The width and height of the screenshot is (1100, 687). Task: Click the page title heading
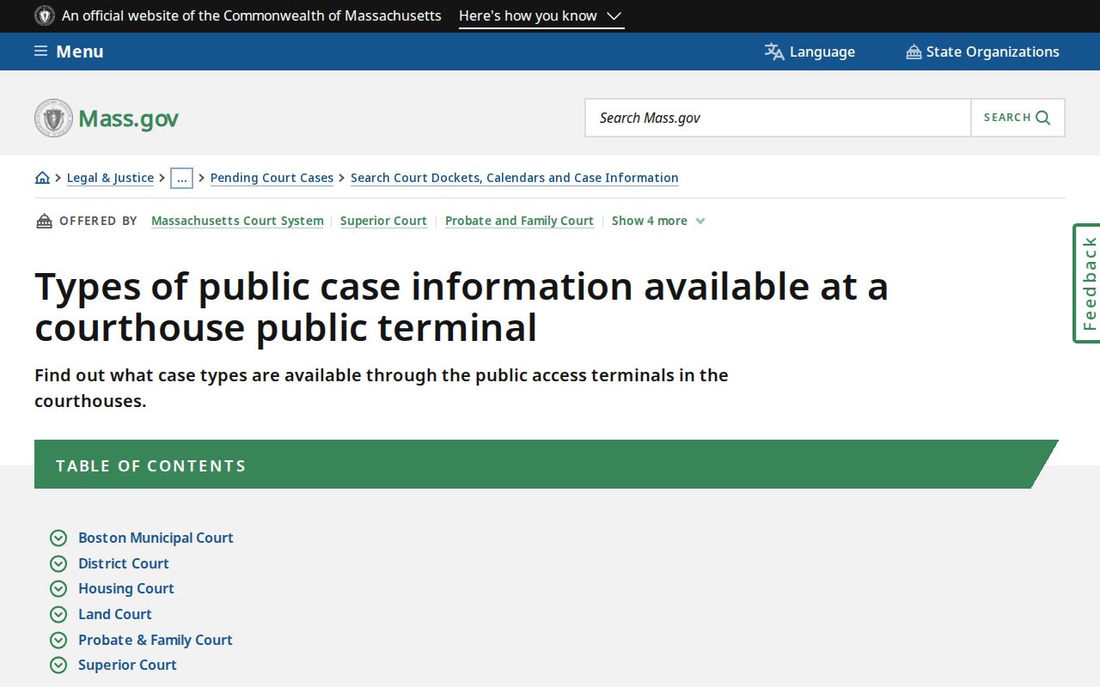[x=461, y=307]
